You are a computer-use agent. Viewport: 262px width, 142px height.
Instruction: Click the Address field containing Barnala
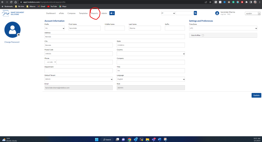pyautogui.click(x=115, y=36)
